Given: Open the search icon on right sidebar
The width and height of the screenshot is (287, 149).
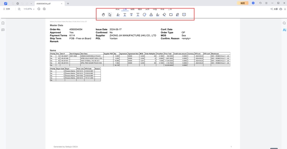Looking at the screenshot, I should (x=284, y=23).
